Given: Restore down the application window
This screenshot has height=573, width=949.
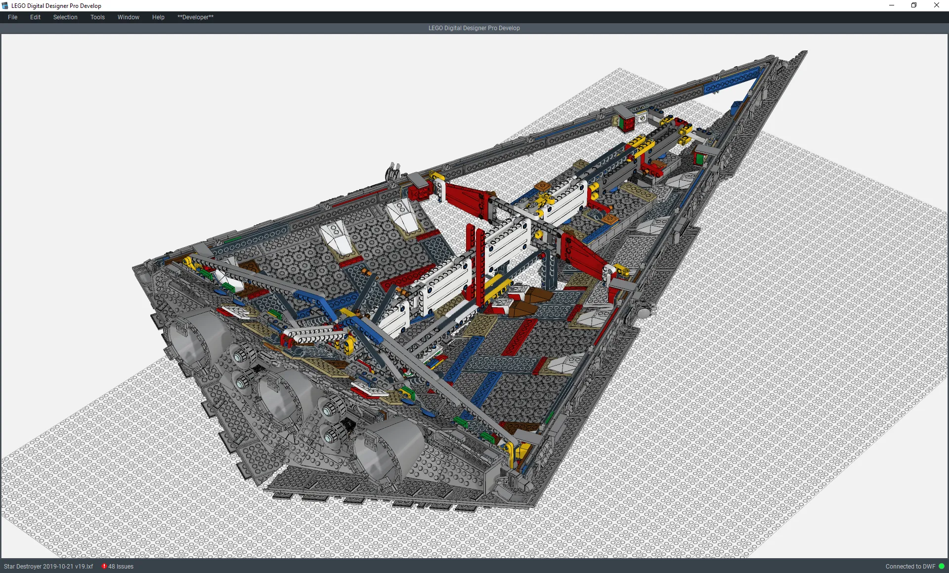Looking at the screenshot, I should click(914, 5).
